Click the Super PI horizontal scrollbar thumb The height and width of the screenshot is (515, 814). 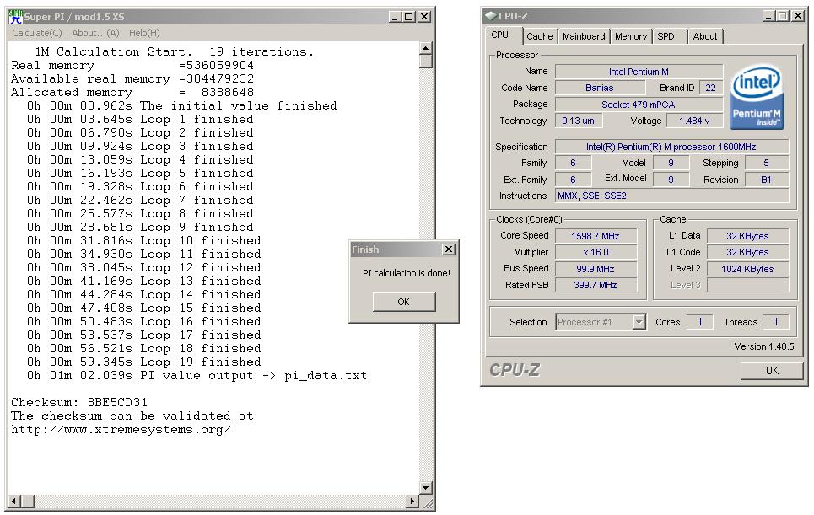28,501
